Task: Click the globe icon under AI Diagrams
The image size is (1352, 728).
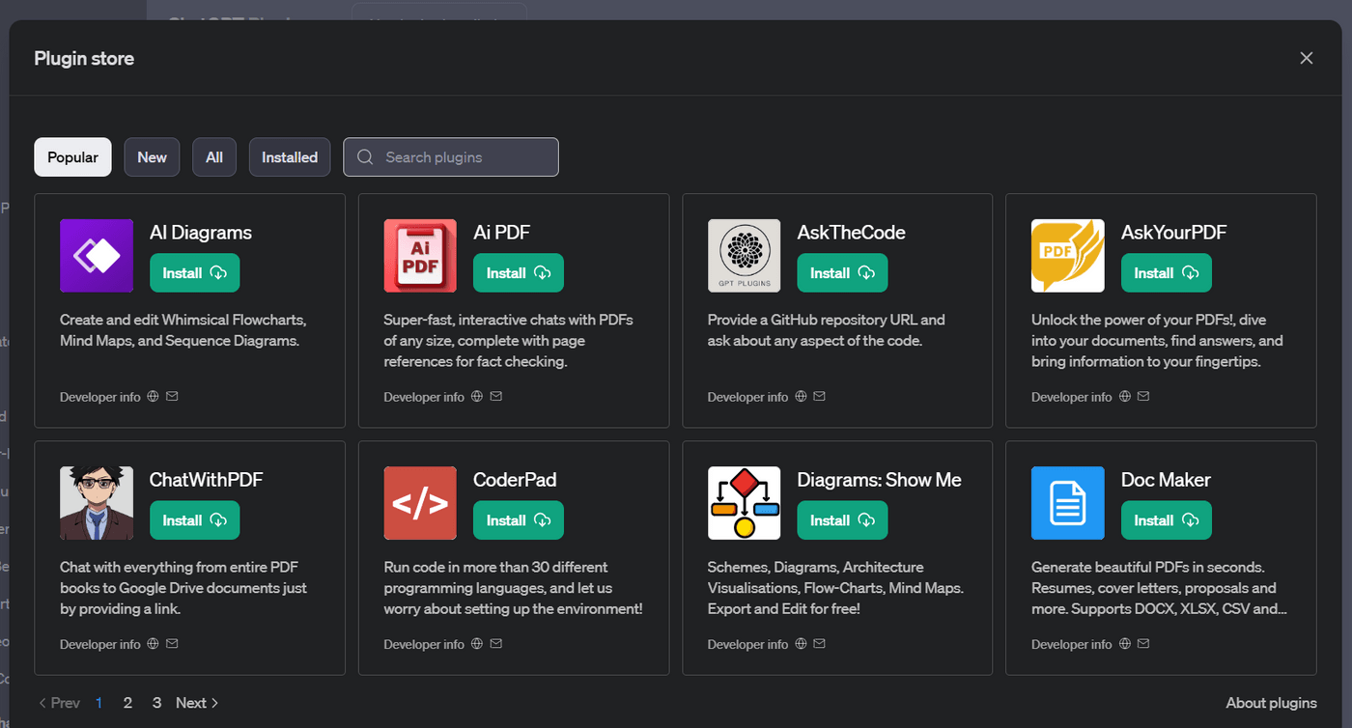Action: (x=152, y=396)
